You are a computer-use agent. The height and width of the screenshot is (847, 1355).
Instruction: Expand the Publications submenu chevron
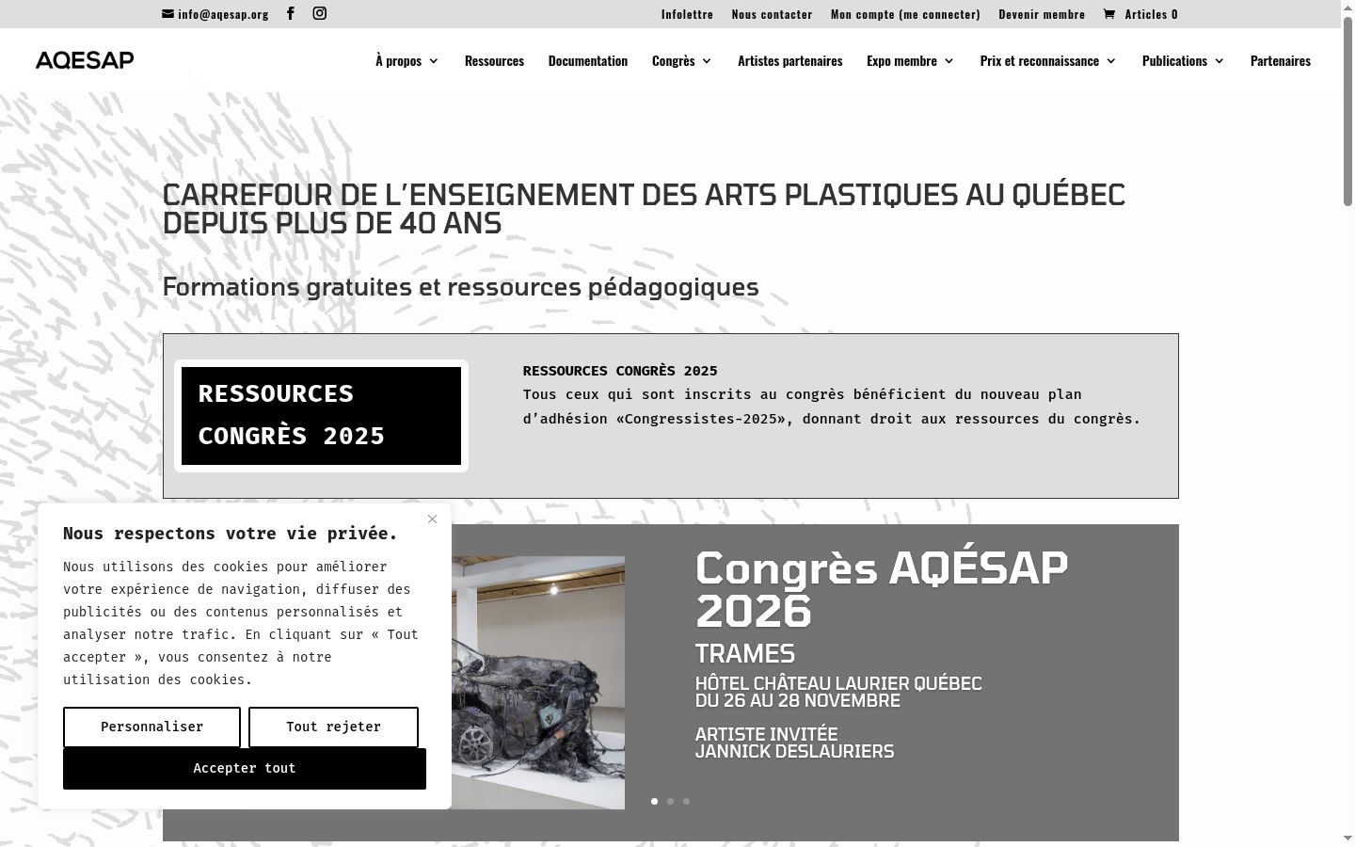(1219, 61)
